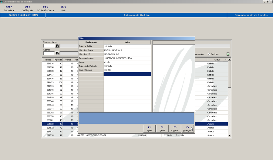Click the Agenda binoculars search icon
The height and width of the screenshot is (160, 273).
coord(57,54)
